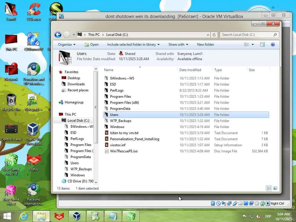
Task: Open Best Game Hits 1-4 icon
Action: click(11, 164)
